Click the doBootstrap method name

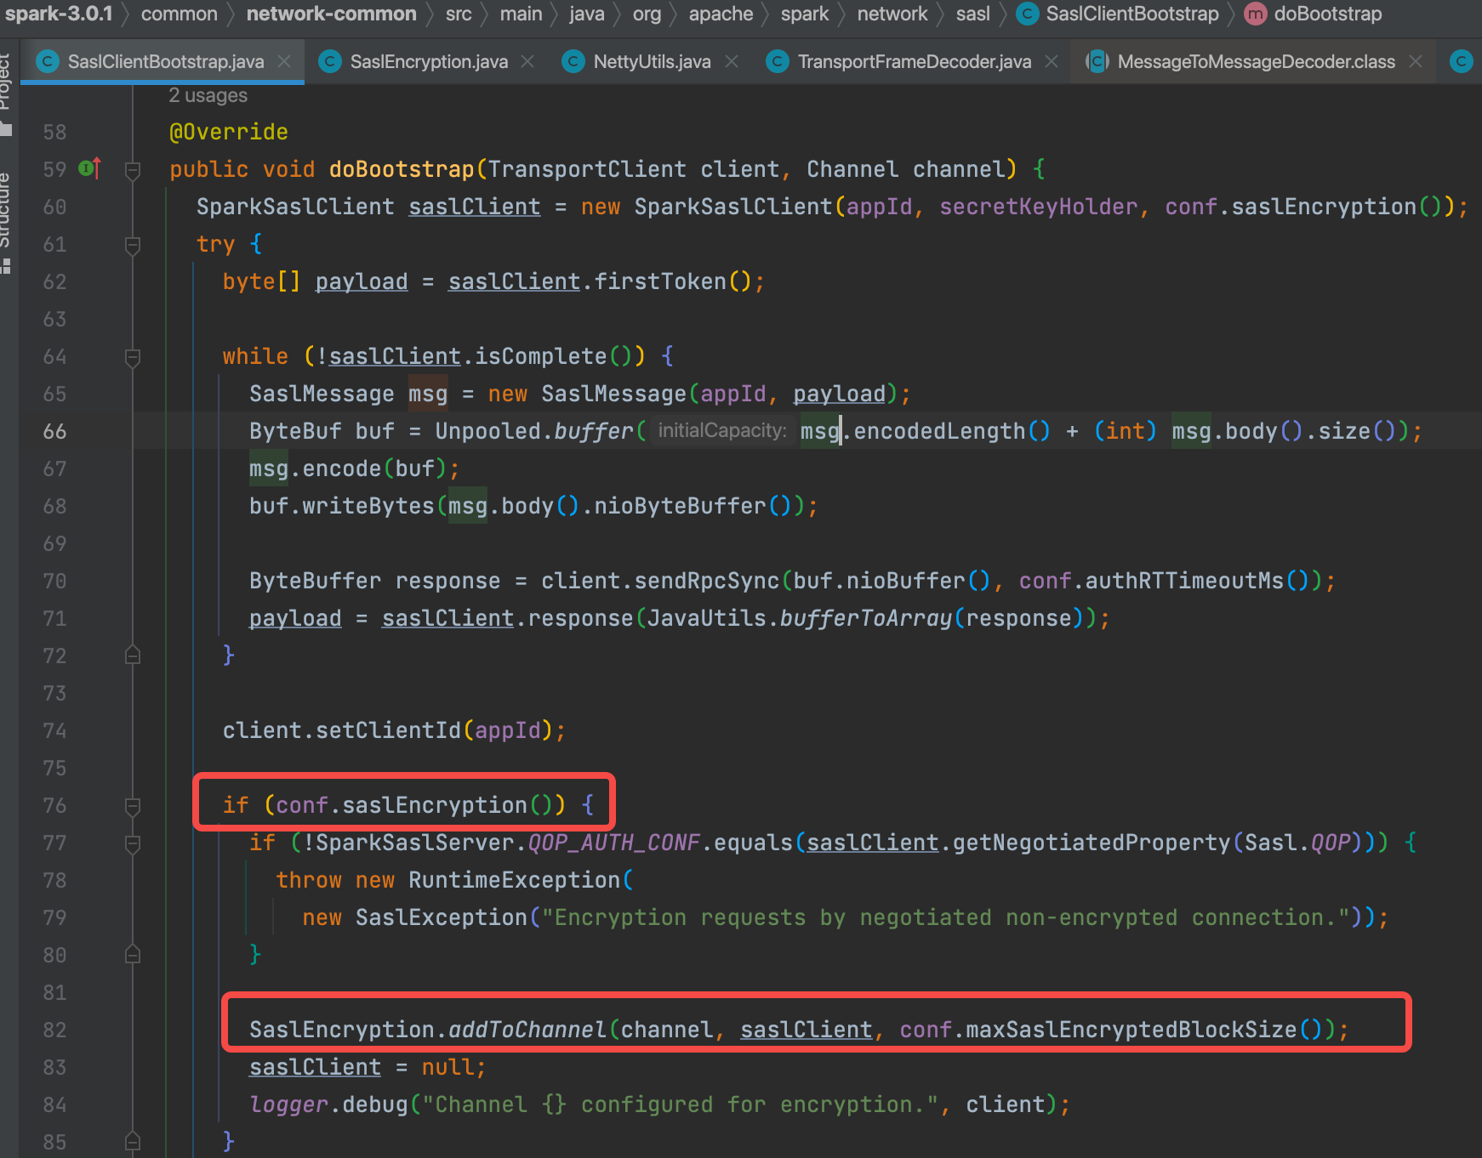click(402, 169)
